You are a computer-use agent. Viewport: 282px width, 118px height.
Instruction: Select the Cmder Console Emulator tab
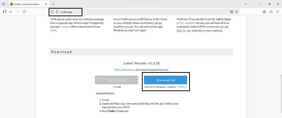(28, 4)
